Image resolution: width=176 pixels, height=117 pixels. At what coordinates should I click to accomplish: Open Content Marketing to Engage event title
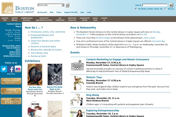(118, 59)
